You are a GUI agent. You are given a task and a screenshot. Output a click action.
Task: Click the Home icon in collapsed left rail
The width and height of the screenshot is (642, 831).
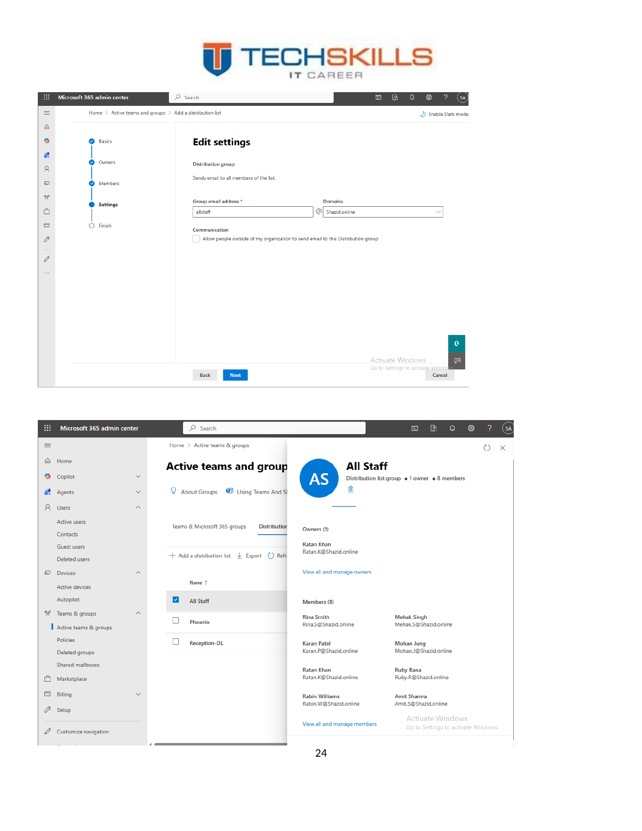click(47, 127)
